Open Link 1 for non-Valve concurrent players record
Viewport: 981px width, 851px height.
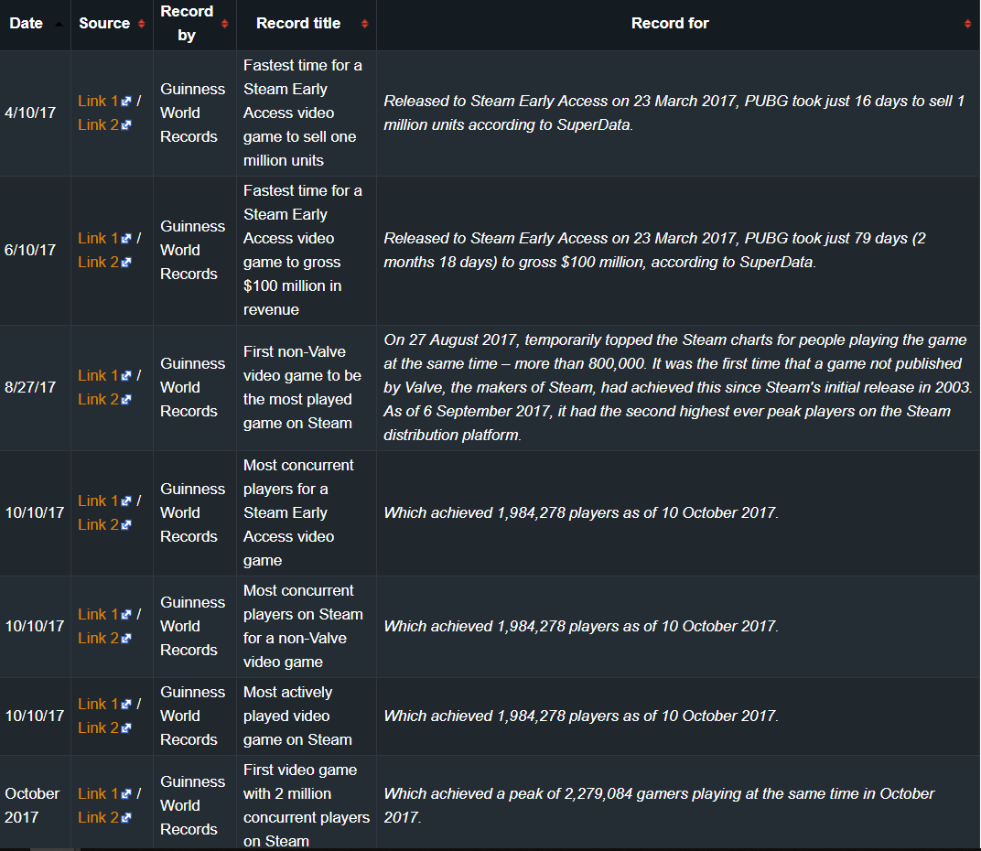tap(98, 614)
